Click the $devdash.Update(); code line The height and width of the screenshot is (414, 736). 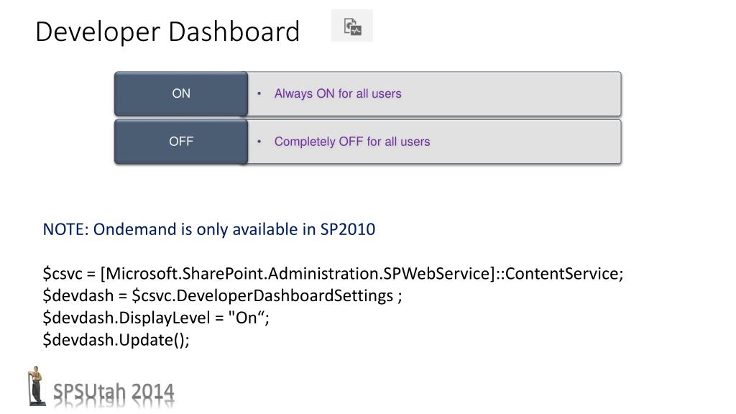pyautogui.click(x=116, y=340)
